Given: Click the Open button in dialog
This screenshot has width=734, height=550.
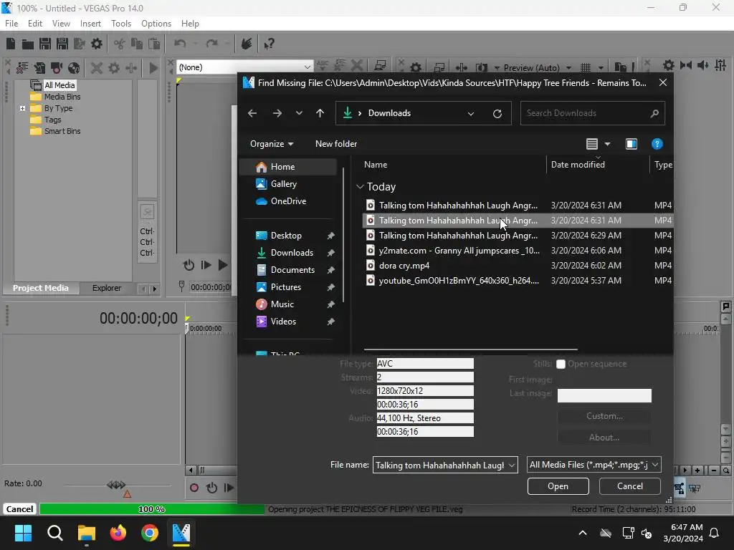Looking at the screenshot, I should click(558, 486).
